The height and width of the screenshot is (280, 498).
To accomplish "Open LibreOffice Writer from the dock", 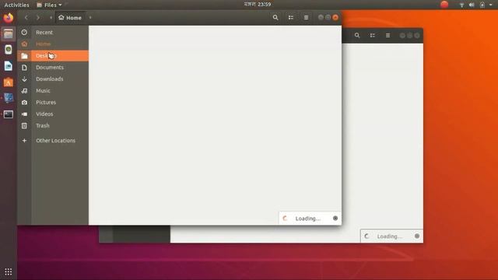I will 9,66.
